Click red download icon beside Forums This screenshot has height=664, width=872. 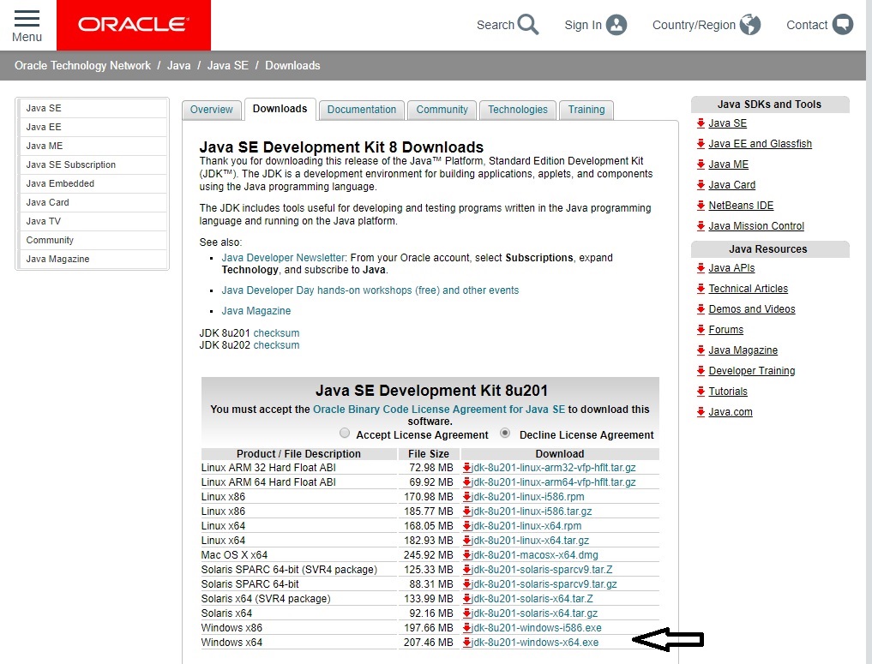click(701, 330)
